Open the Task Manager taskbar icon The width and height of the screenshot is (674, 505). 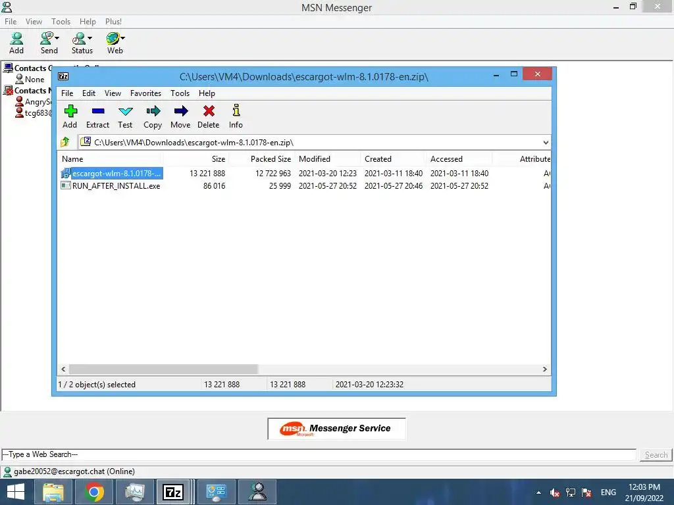point(135,492)
